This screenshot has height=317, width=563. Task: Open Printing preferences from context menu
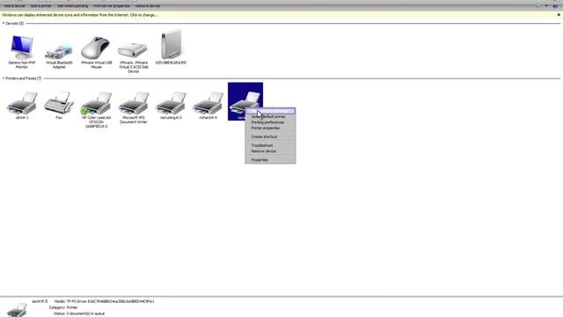tap(270, 122)
